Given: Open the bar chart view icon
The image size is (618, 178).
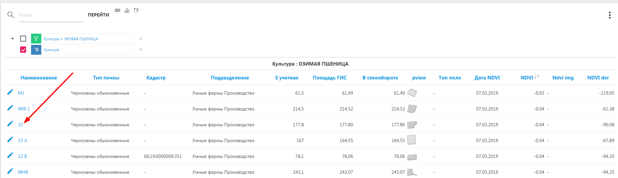Looking at the screenshot, I should [127, 11].
